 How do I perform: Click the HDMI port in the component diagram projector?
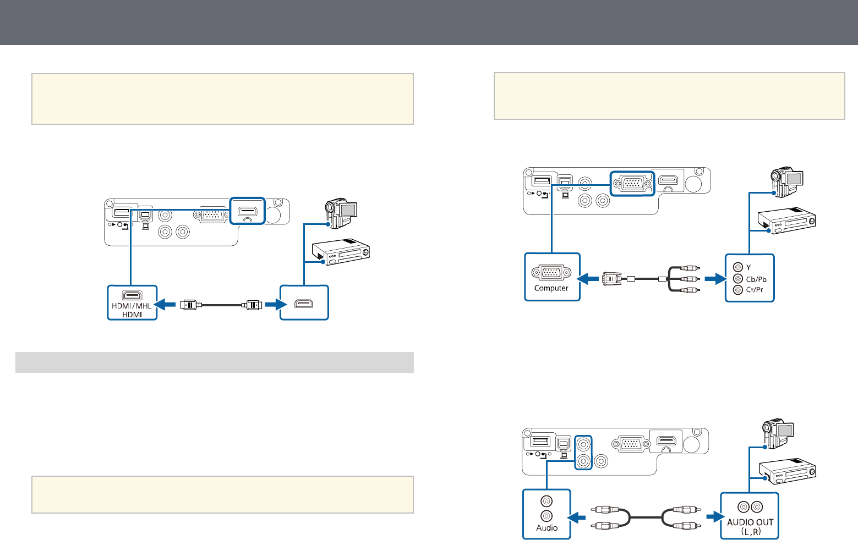(669, 180)
